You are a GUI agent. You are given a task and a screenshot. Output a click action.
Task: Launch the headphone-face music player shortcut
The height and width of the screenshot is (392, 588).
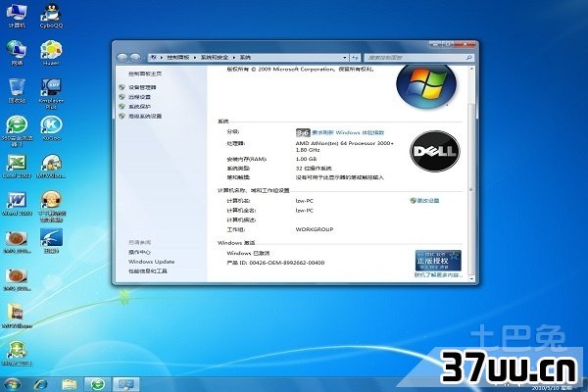click(51, 207)
